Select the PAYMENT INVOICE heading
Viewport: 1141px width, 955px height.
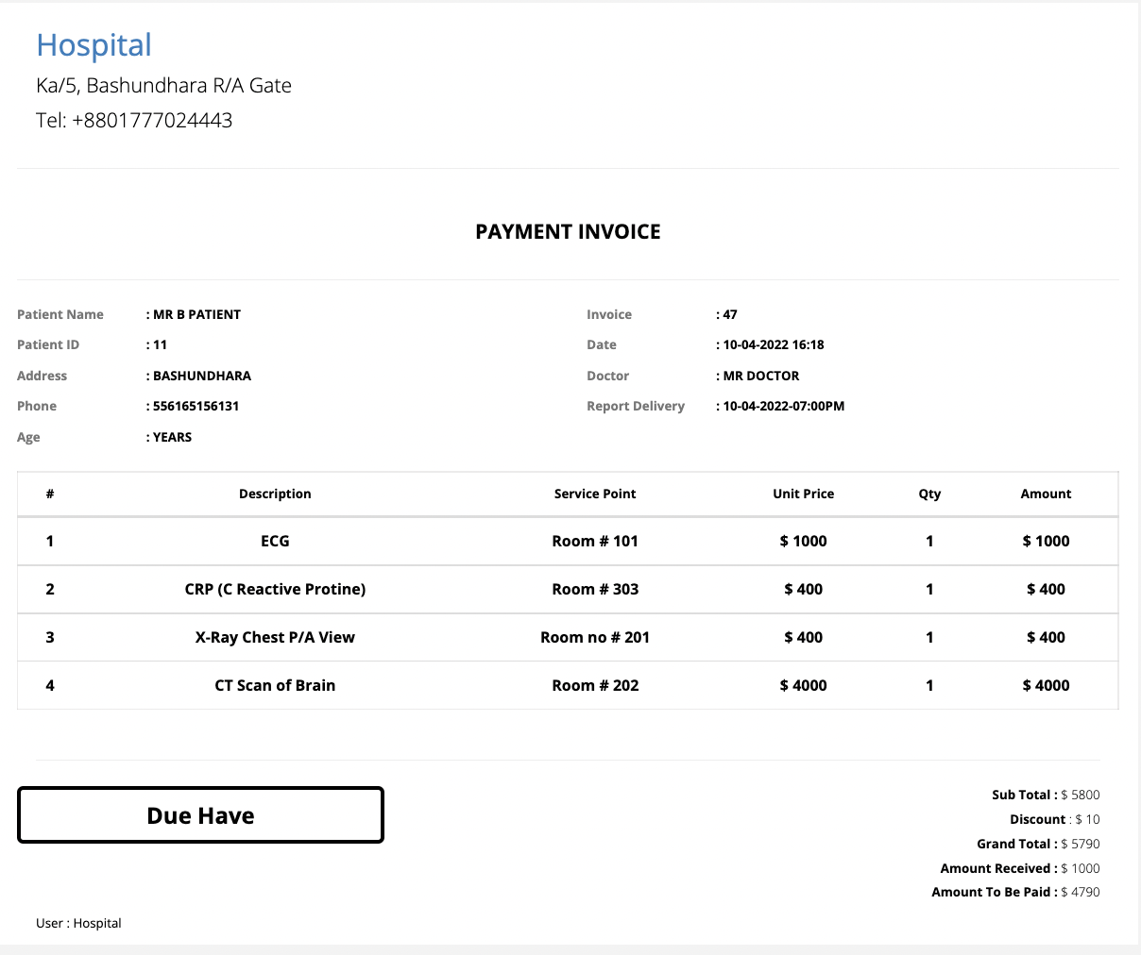coord(568,232)
